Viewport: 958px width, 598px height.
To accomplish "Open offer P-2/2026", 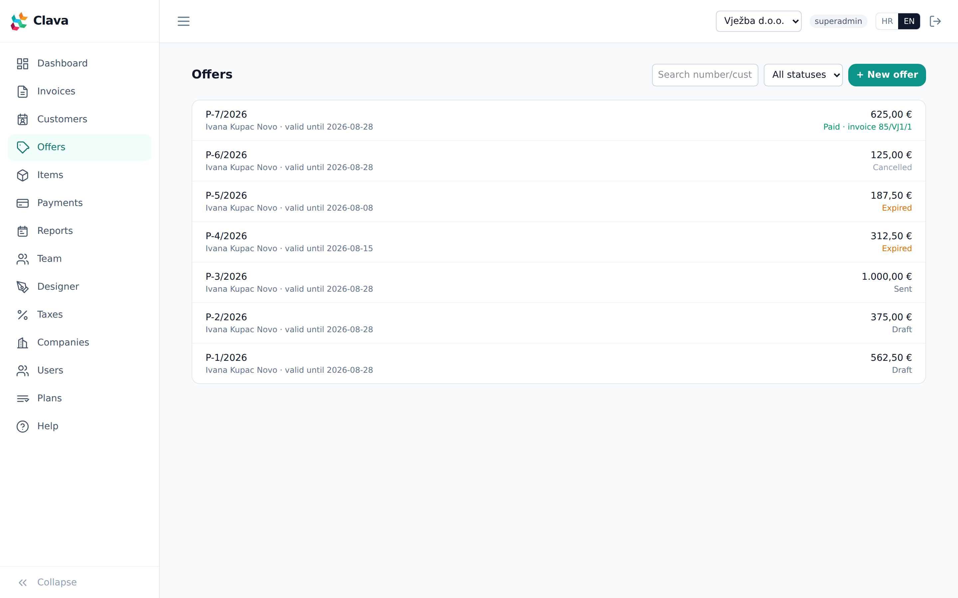I will 559,323.
